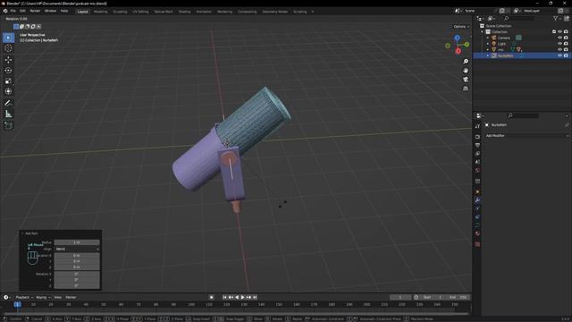This screenshot has height=322, width=572.
Task: Hide the mic object in viewport
Action: pos(559,49)
